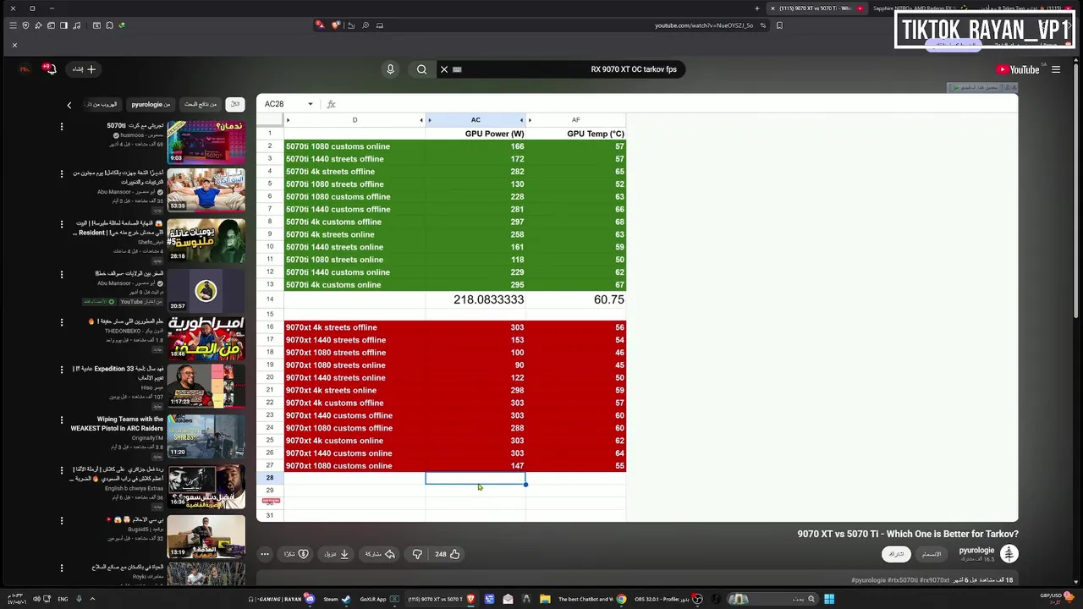This screenshot has height=609, width=1083.
Task: Clear the search query with the X
Action: pos(444,69)
